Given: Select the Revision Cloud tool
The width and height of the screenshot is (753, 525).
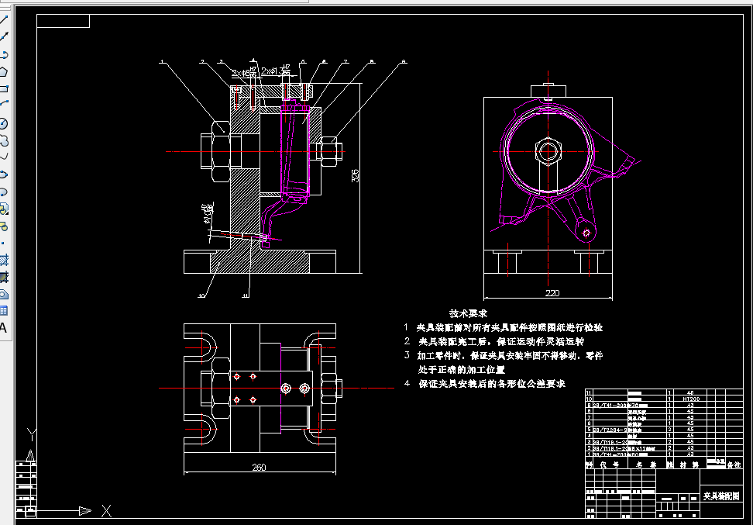Looking at the screenshot, I should pyautogui.click(x=3, y=141).
